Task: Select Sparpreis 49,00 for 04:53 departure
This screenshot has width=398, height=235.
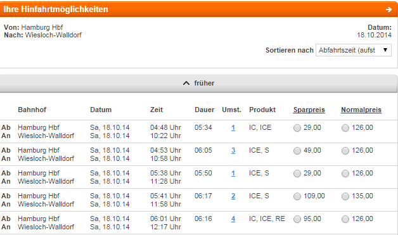Action: (297, 151)
